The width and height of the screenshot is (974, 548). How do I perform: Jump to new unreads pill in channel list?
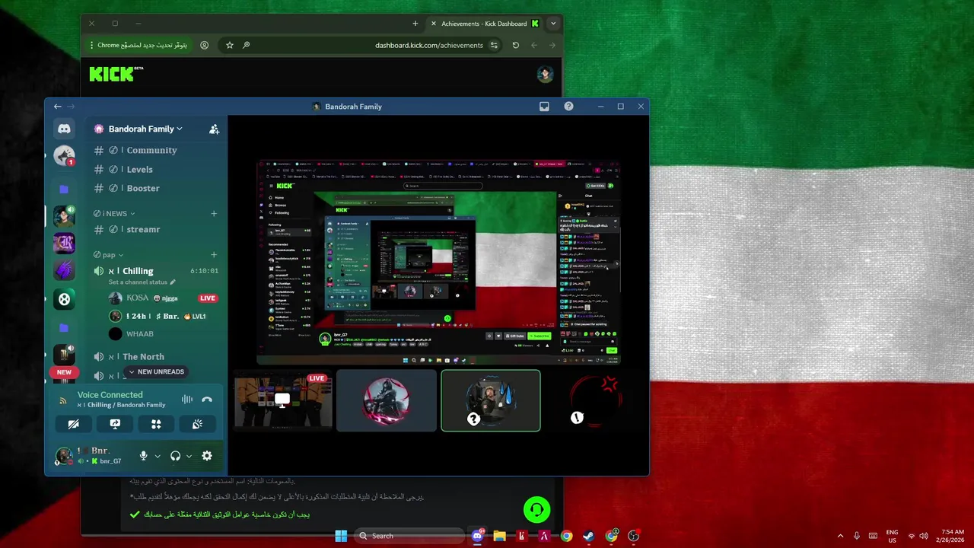(156, 371)
